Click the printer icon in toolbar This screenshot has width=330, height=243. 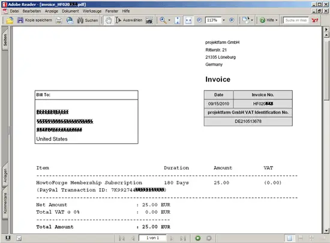pos(59,20)
